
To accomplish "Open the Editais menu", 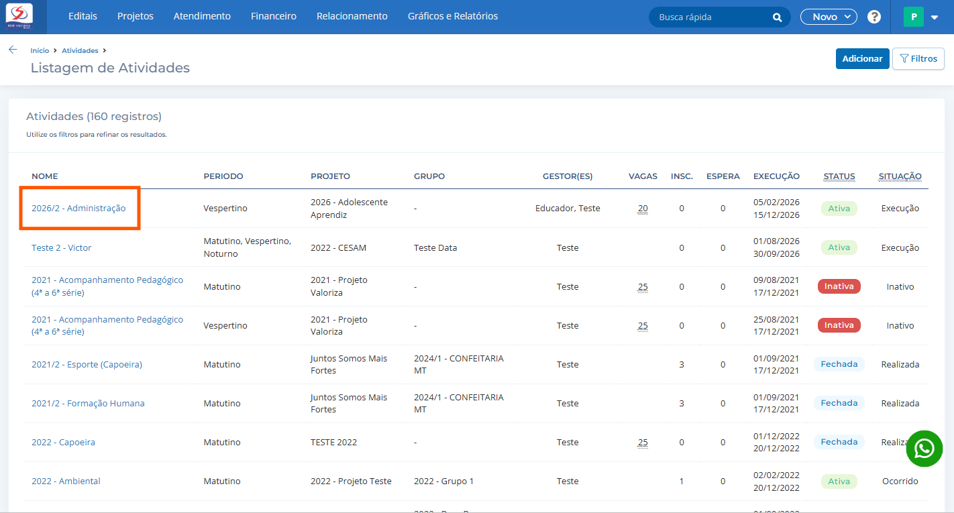I will 83,16.
